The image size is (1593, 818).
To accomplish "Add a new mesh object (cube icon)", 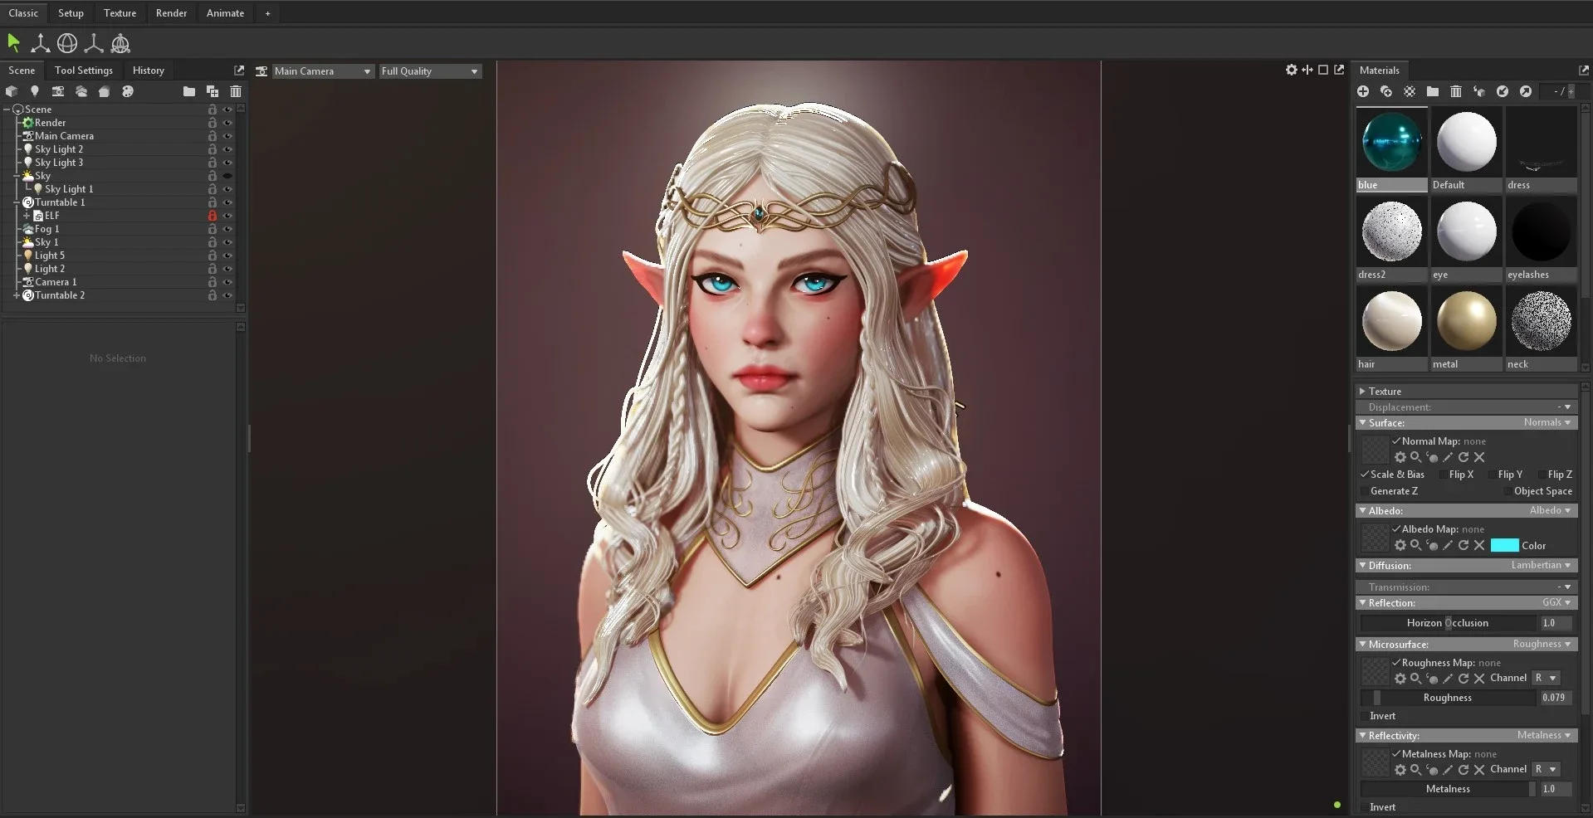I will [12, 91].
